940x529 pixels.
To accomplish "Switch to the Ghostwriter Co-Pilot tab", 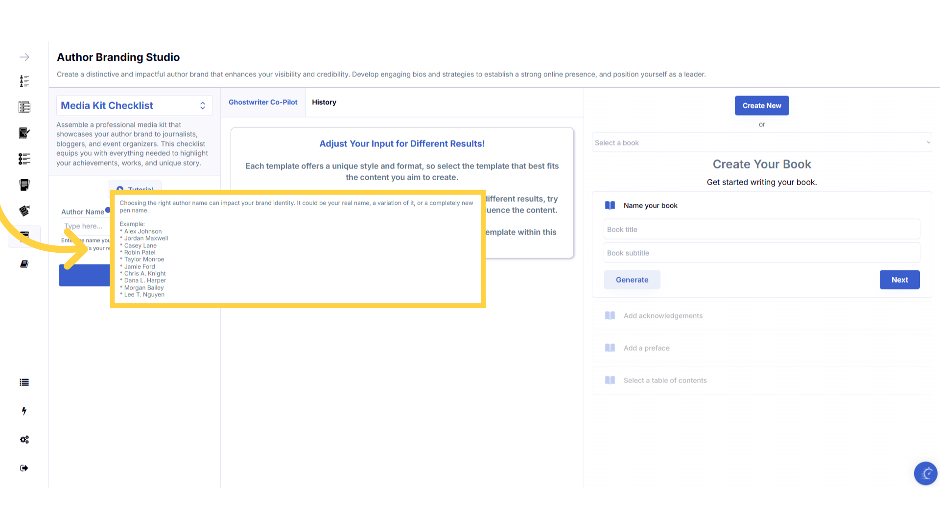I will click(263, 102).
